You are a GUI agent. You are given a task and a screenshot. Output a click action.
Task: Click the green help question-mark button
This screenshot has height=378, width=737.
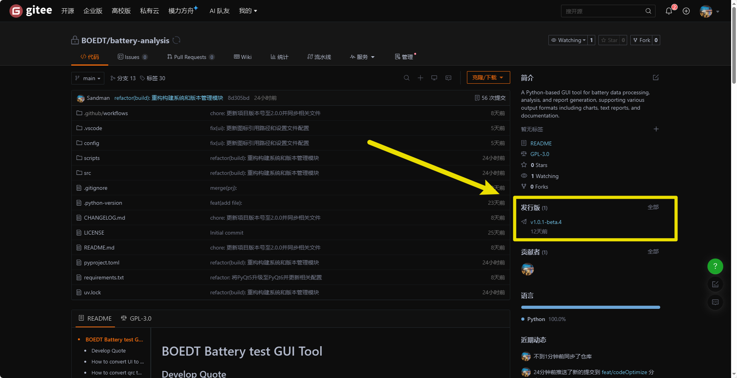[x=715, y=266]
